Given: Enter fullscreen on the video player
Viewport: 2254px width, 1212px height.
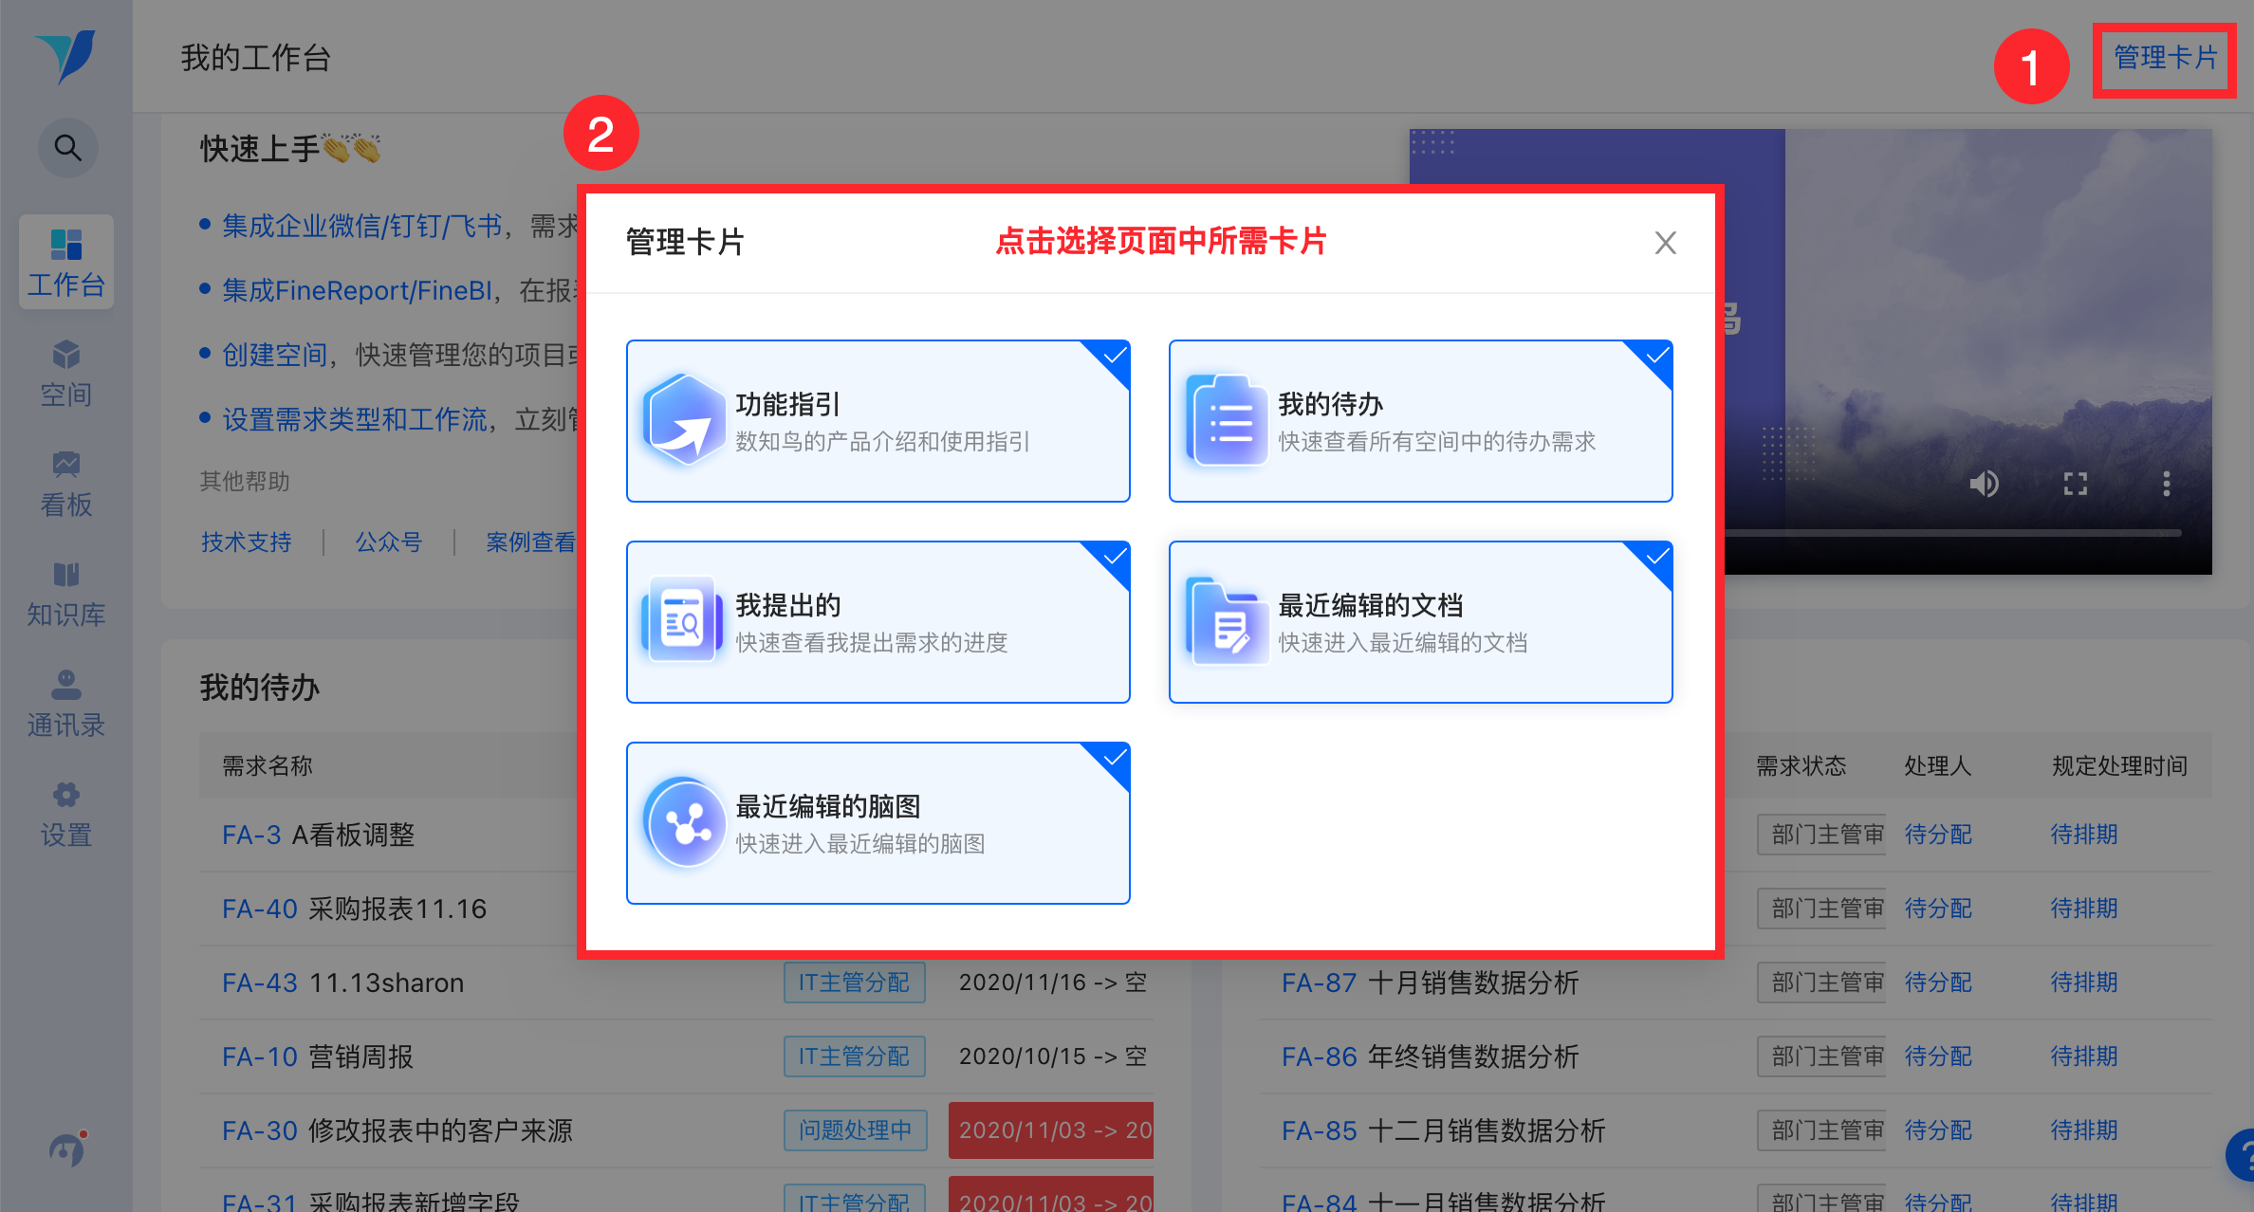Looking at the screenshot, I should point(2076,484).
